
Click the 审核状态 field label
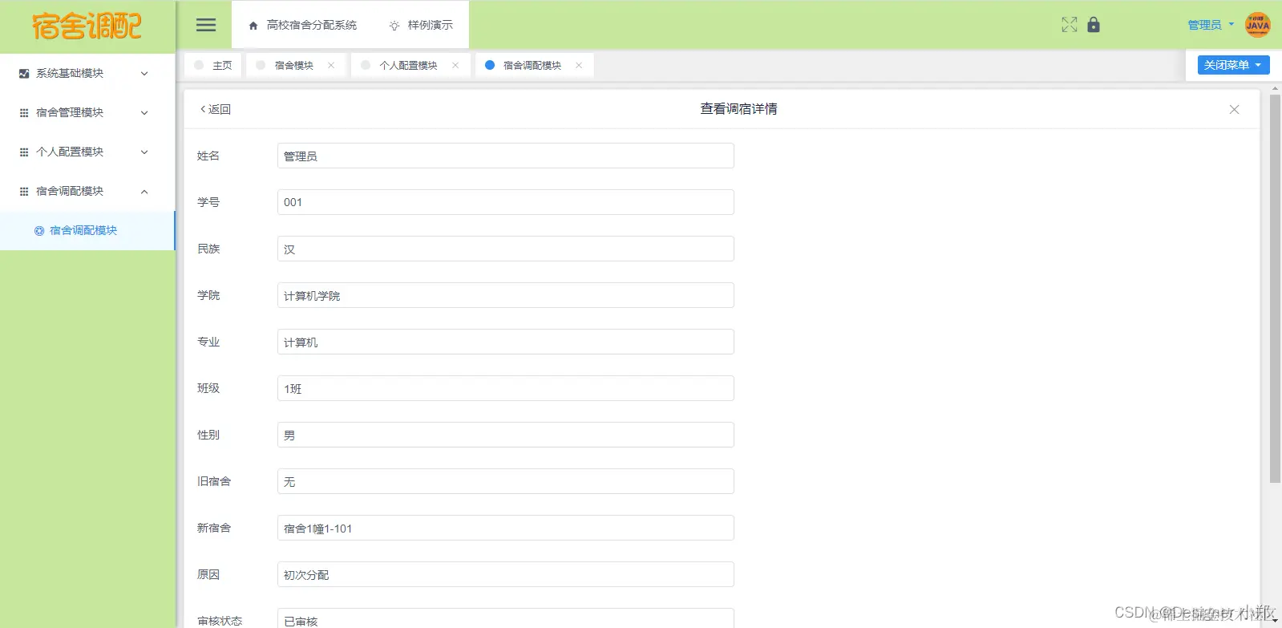click(220, 621)
